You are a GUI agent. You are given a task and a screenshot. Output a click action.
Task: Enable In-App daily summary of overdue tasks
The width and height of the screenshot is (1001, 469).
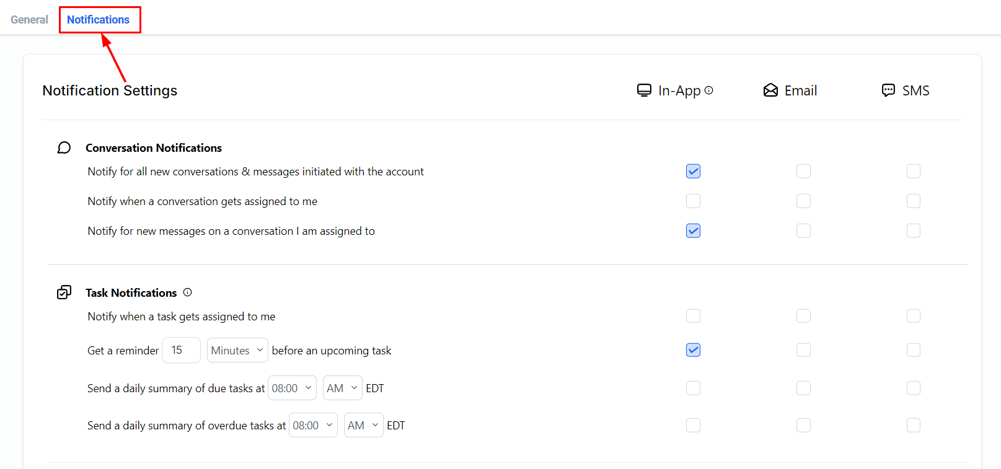point(693,425)
